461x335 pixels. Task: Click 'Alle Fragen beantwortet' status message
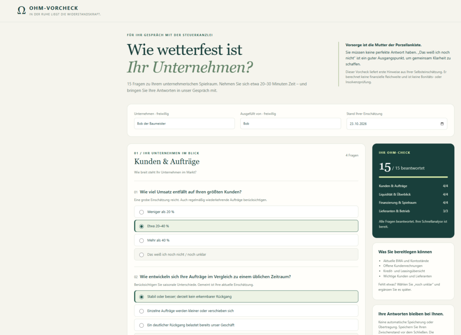click(x=413, y=224)
